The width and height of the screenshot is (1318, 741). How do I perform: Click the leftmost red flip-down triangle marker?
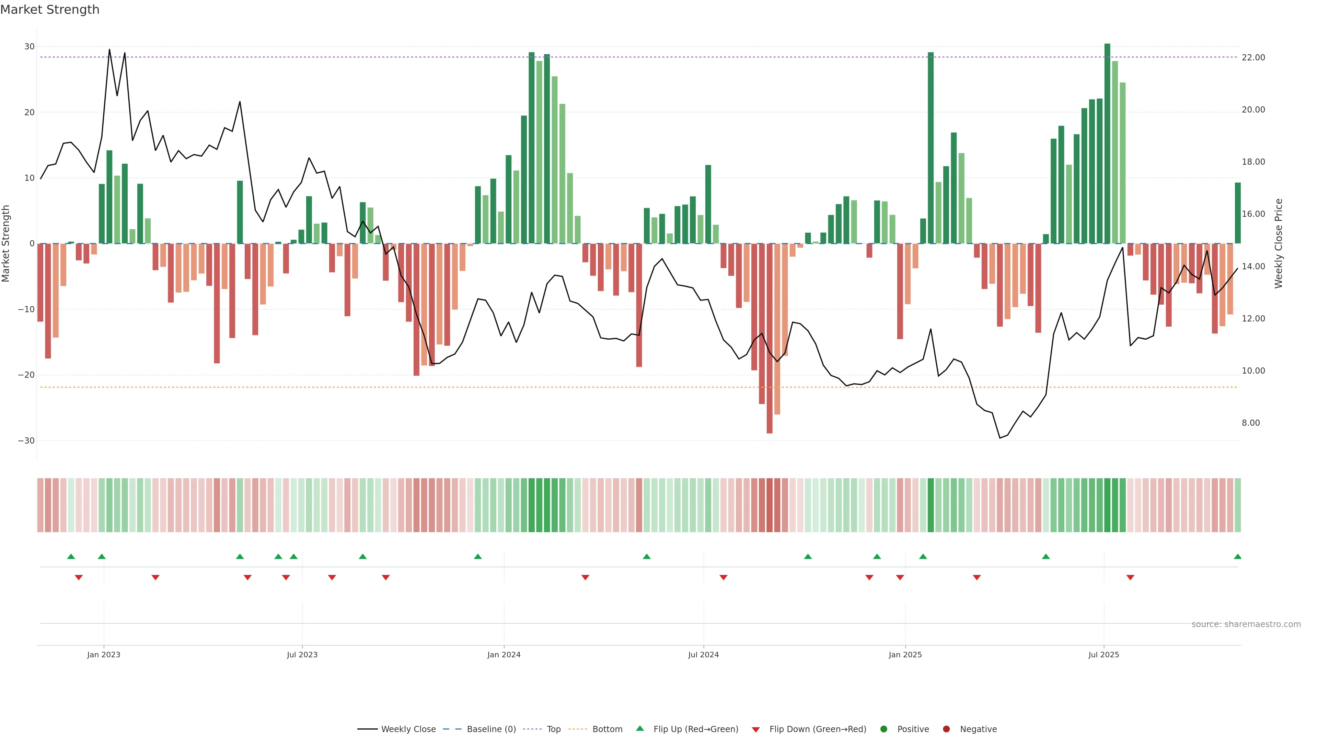79,577
